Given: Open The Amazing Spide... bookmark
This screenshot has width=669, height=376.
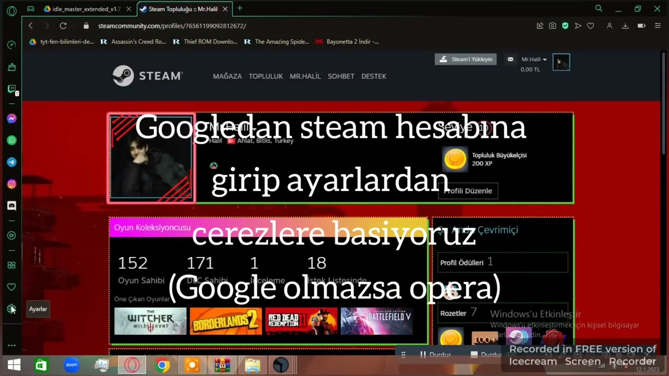Looking at the screenshot, I should point(277,41).
